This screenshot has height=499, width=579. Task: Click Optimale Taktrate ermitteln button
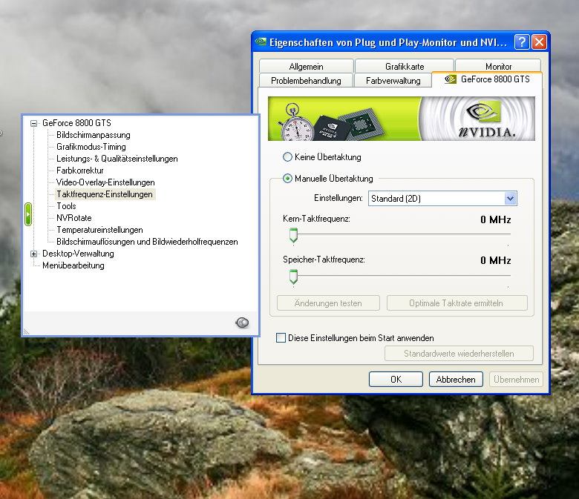point(457,303)
